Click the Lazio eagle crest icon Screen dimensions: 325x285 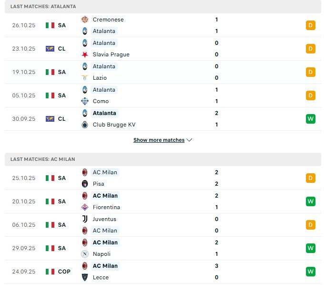tap(85, 78)
